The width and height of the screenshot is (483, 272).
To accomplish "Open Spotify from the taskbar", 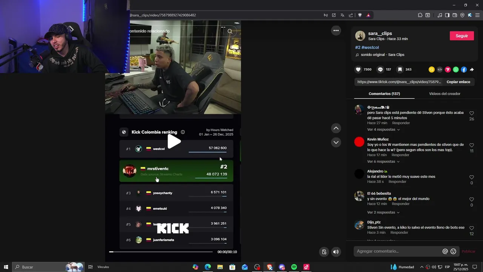I will 294,267.
